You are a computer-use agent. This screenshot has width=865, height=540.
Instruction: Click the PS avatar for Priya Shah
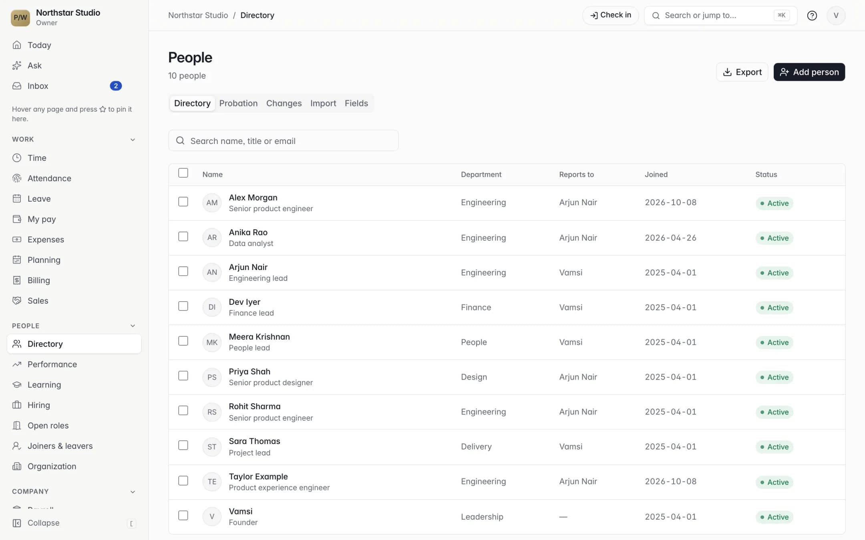click(x=212, y=377)
